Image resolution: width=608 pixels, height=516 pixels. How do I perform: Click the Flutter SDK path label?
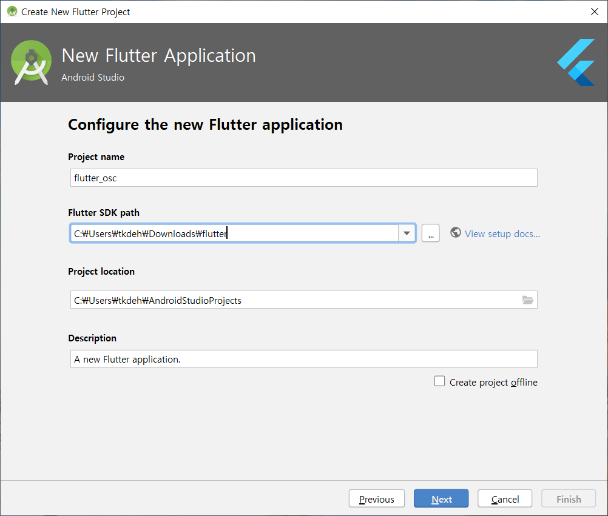click(104, 213)
